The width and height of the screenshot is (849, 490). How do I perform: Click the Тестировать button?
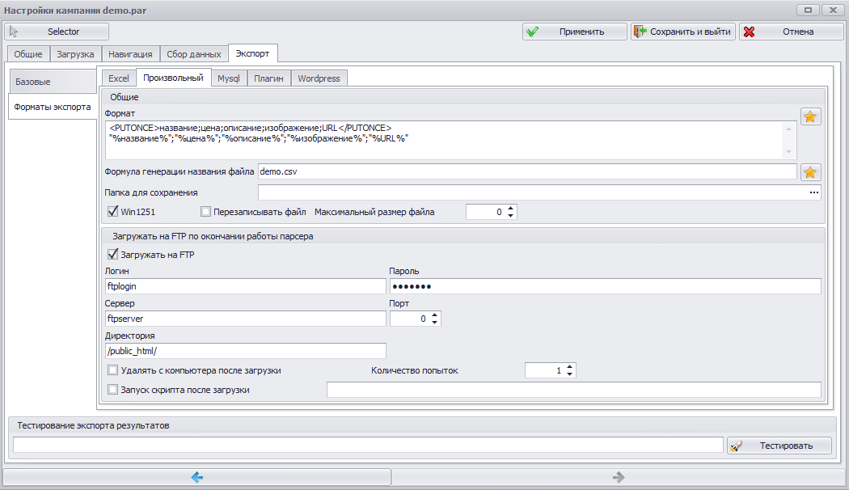779,446
